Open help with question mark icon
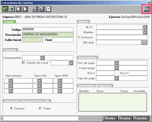The height and width of the screenshot is (122, 152). pos(42,9)
